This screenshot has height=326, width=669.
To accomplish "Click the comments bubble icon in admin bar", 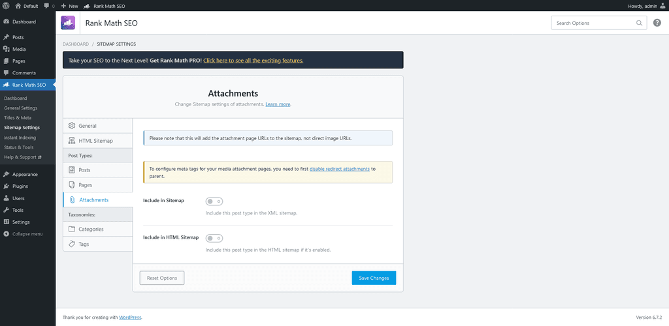I will [46, 6].
